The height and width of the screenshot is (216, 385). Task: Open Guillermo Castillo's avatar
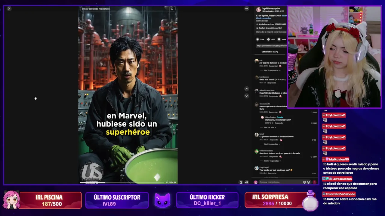coord(256,152)
